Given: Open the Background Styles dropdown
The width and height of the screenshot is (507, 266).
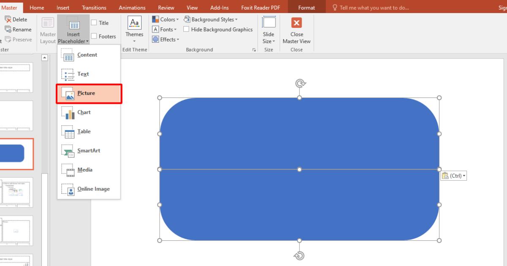Looking at the screenshot, I should (x=211, y=19).
